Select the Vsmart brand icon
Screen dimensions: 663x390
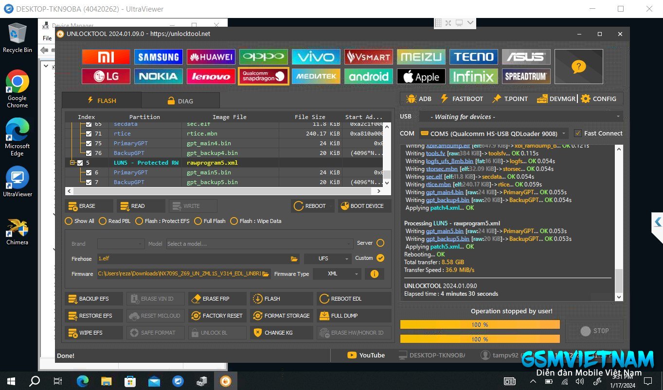tap(369, 57)
